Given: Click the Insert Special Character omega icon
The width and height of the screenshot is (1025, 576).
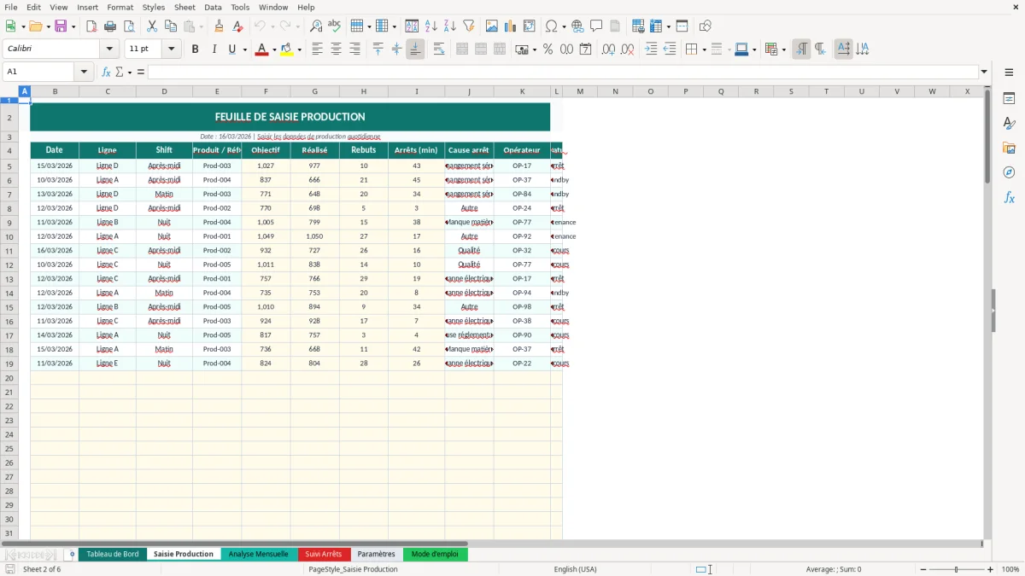Looking at the screenshot, I should click(x=551, y=26).
